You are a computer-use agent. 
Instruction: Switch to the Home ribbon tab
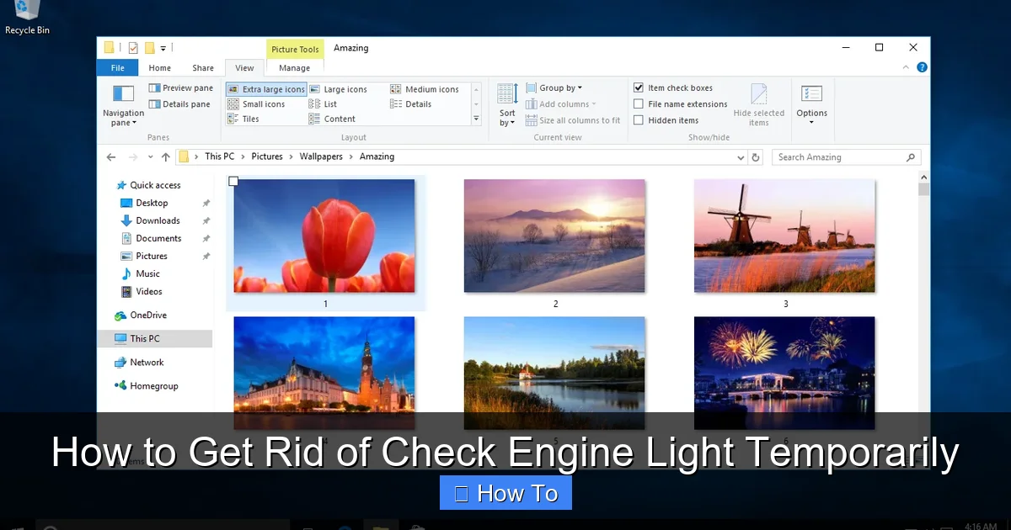coord(159,67)
